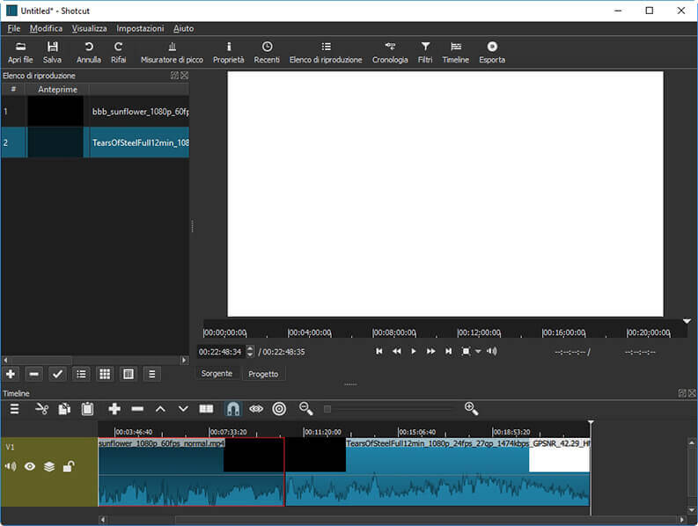Viewport: 698px width, 526px height.
Task: Click thumbnail of playlist item 1
Action: point(55,111)
